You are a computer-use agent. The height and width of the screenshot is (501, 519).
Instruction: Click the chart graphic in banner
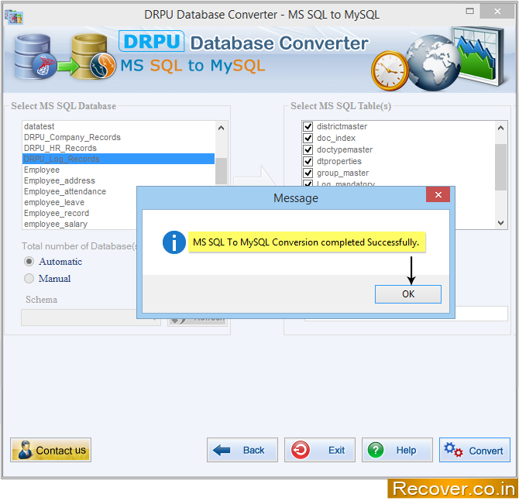pos(479,56)
